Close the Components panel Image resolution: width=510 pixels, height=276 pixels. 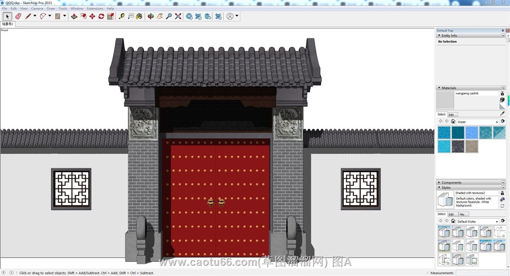pos(503,182)
